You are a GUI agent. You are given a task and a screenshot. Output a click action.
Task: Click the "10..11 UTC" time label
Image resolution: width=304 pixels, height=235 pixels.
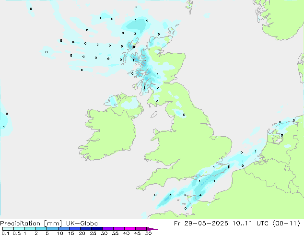pyautogui.click(x=250, y=223)
